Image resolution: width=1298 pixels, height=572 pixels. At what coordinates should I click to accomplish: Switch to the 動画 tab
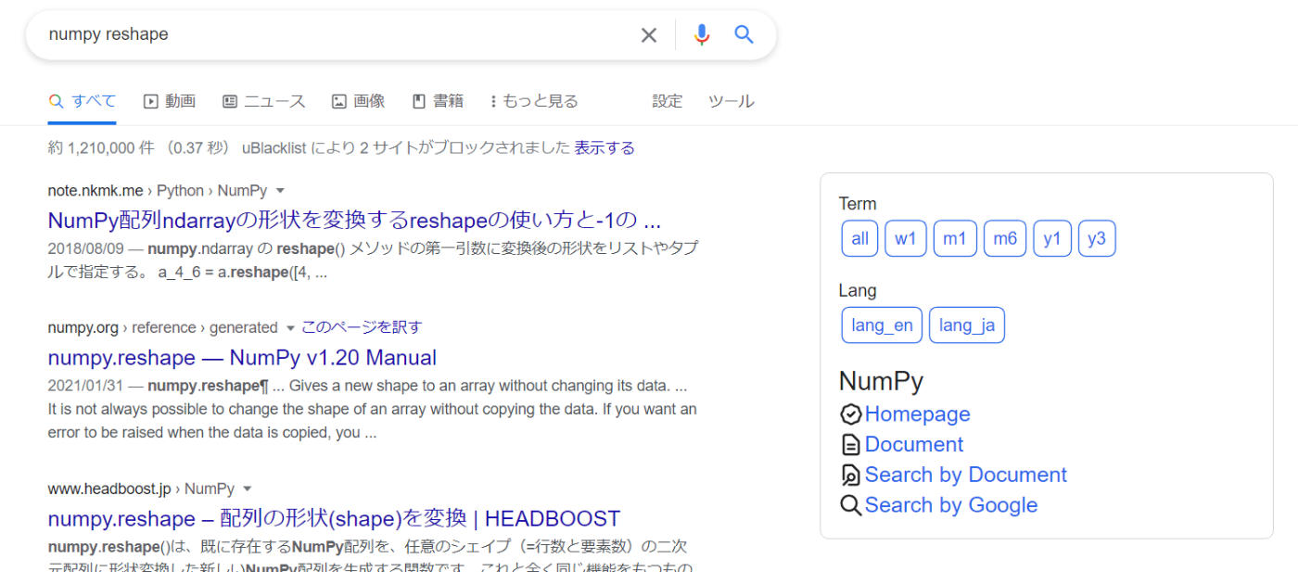(170, 101)
